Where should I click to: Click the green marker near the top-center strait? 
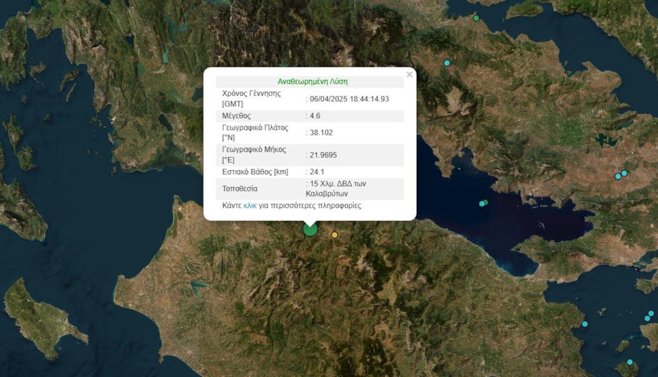click(476, 18)
